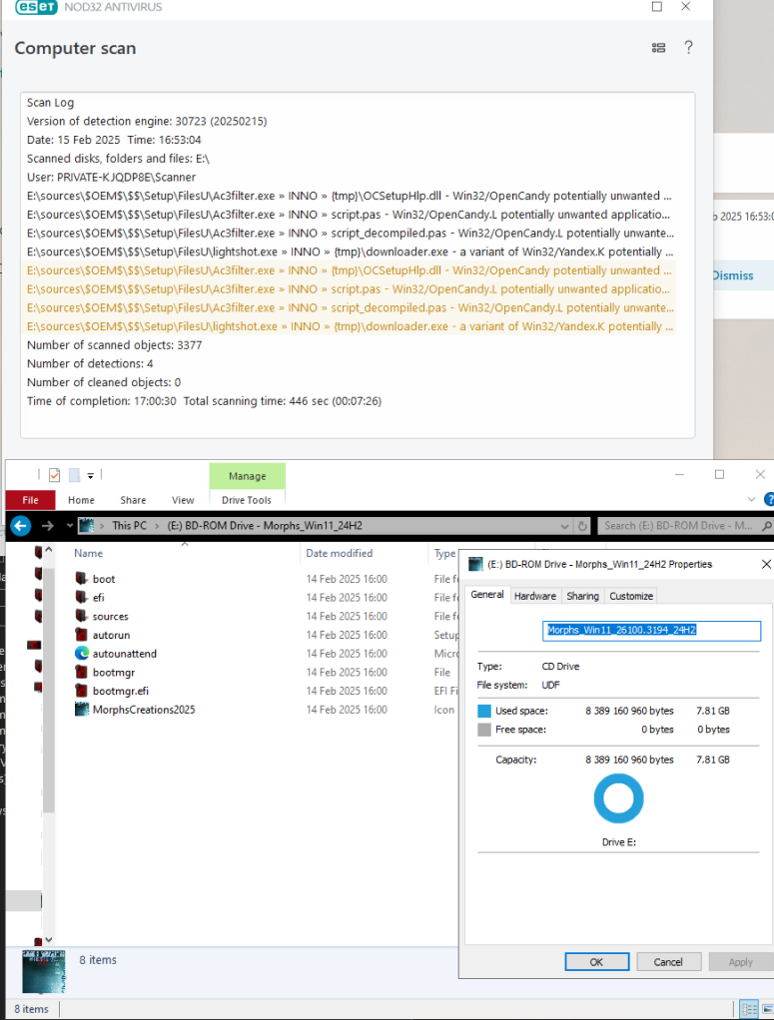Click the Number of detections: 4 line
This screenshot has width=774, height=1020.
90,363
